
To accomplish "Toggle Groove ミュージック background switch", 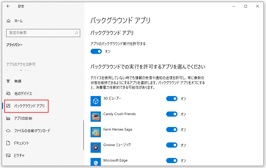I will 172,145.
